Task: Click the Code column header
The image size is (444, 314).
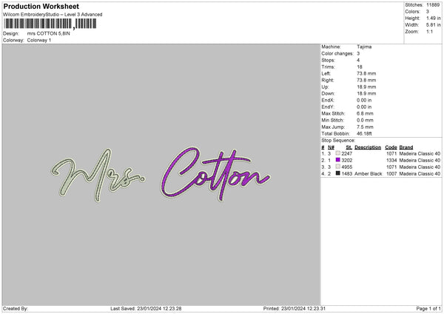Action: (x=391, y=147)
